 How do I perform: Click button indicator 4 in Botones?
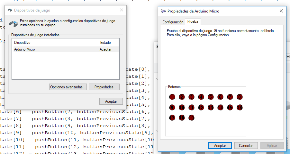click(x=201, y=97)
